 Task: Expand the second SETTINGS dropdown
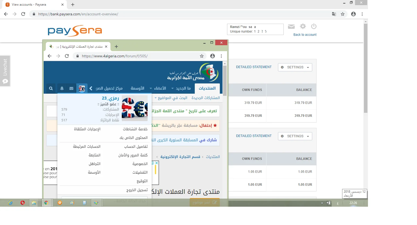coord(295,136)
